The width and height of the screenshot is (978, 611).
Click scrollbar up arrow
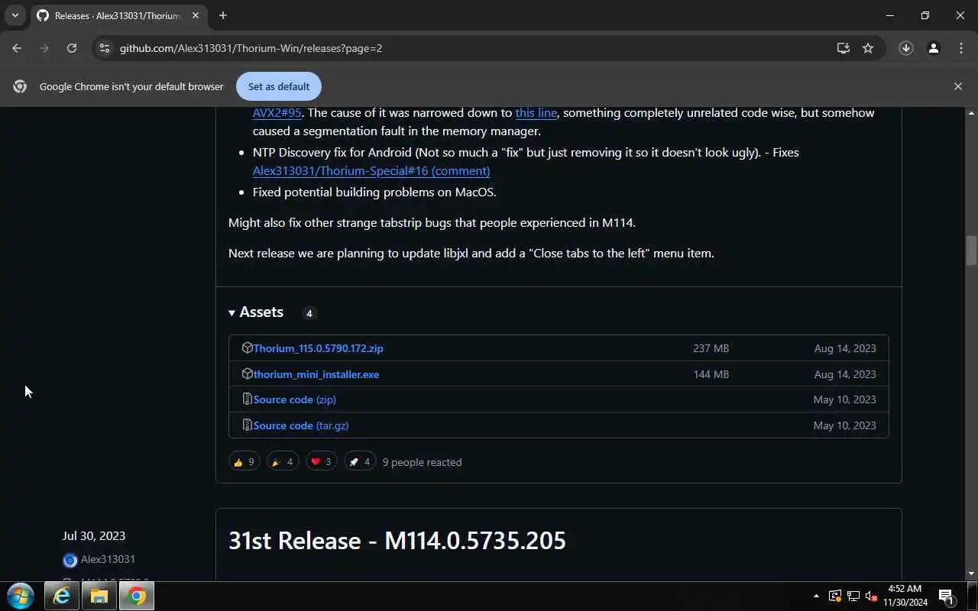click(x=971, y=113)
